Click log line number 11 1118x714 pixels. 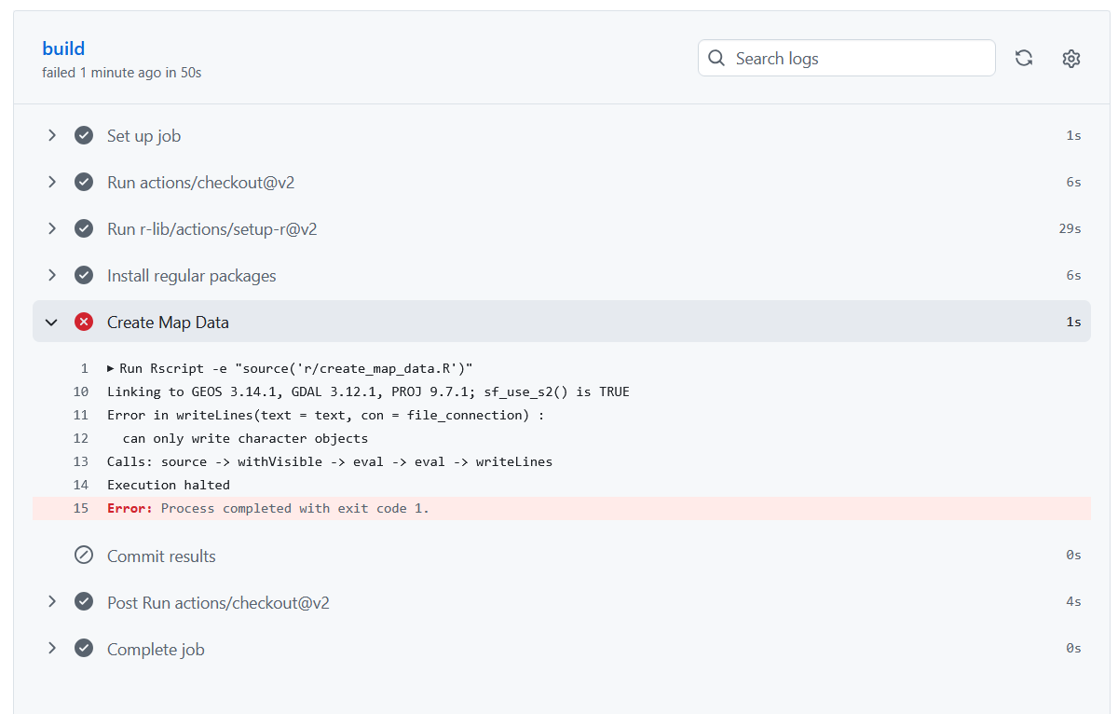[x=81, y=415]
